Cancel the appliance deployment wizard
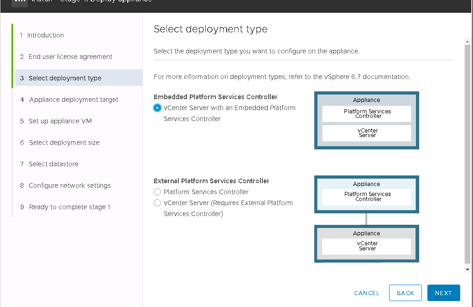 click(366, 293)
